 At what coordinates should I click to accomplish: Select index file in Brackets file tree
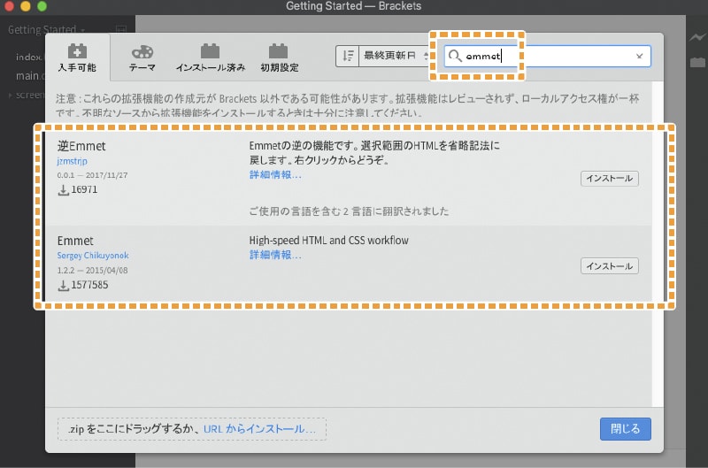(29, 57)
